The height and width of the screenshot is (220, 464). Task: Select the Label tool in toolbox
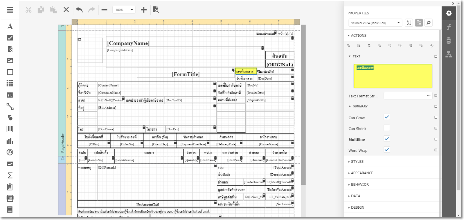(x=10, y=26)
